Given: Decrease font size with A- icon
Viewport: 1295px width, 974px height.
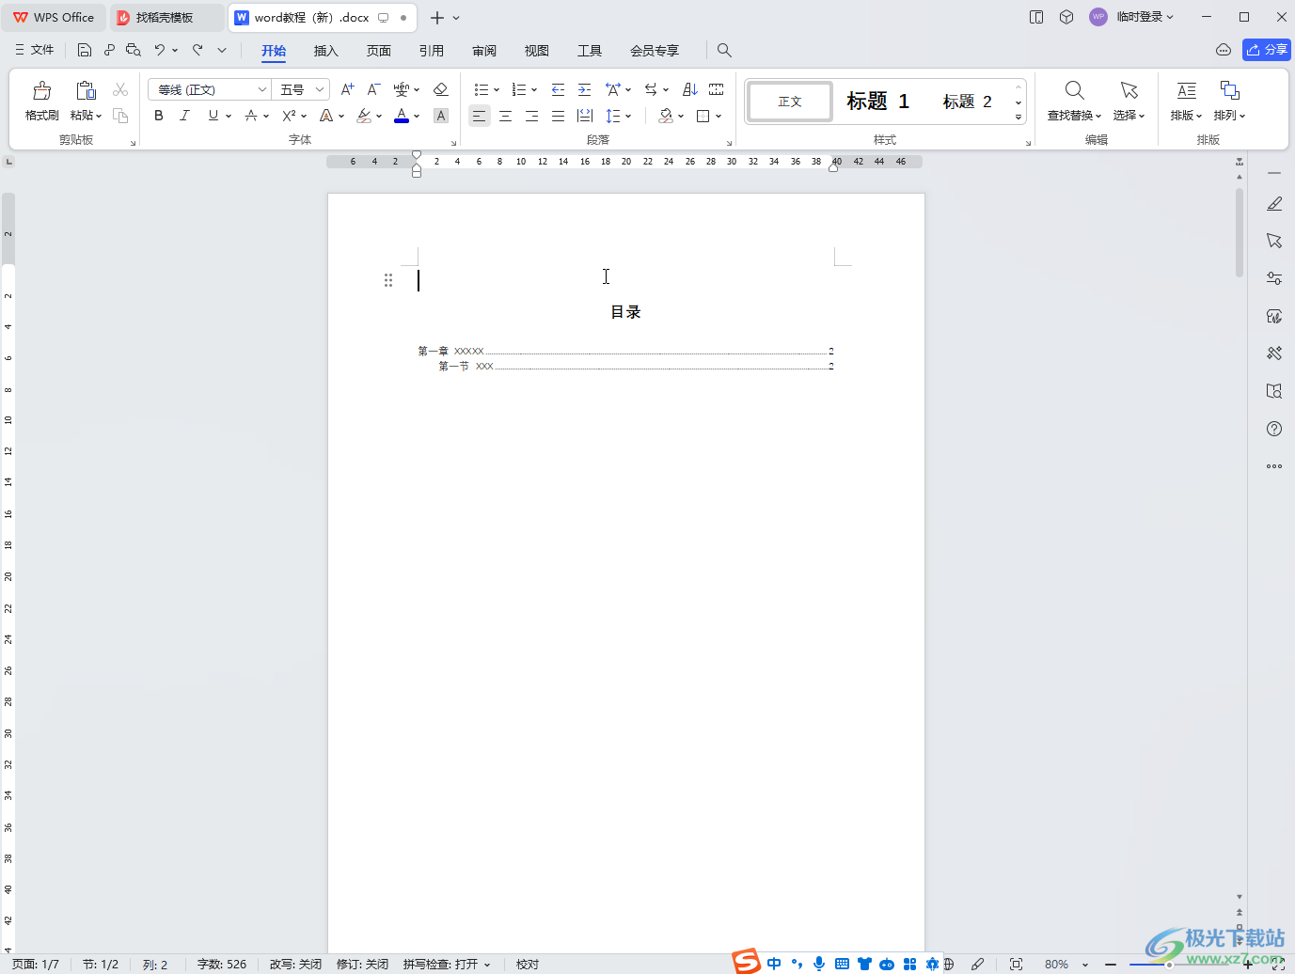Looking at the screenshot, I should (373, 89).
